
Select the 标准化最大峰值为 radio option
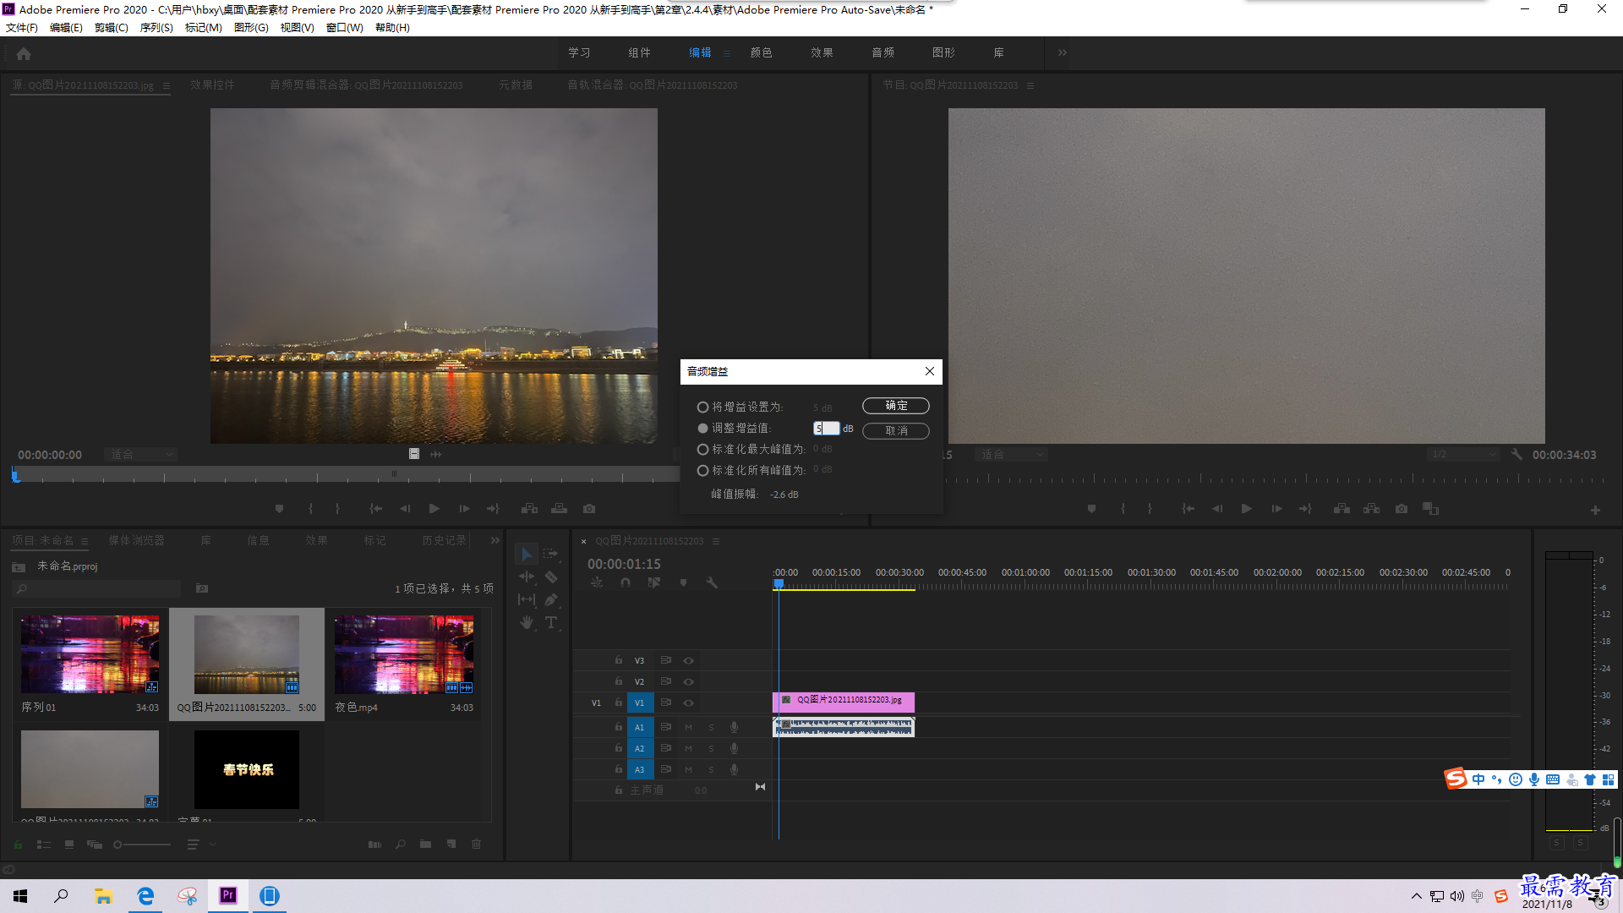point(702,450)
